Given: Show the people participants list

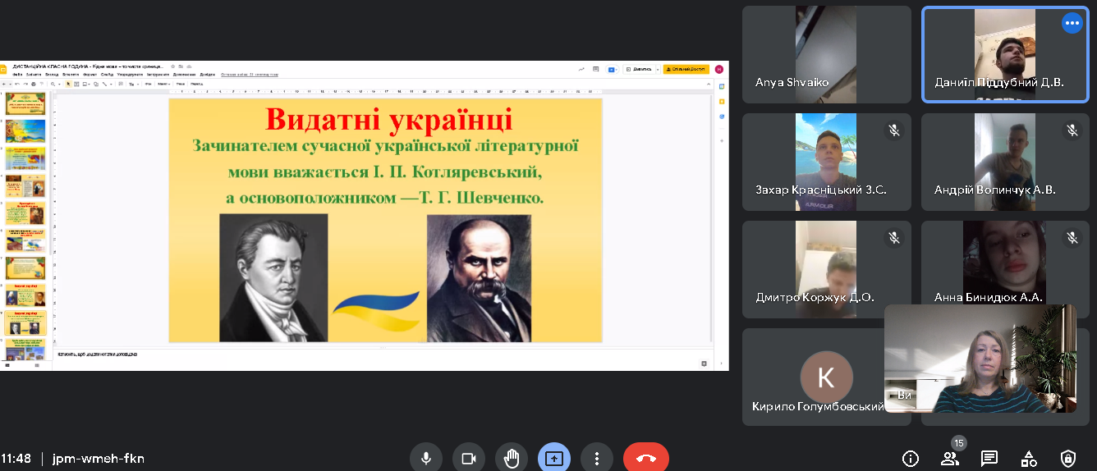Looking at the screenshot, I should (x=950, y=458).
